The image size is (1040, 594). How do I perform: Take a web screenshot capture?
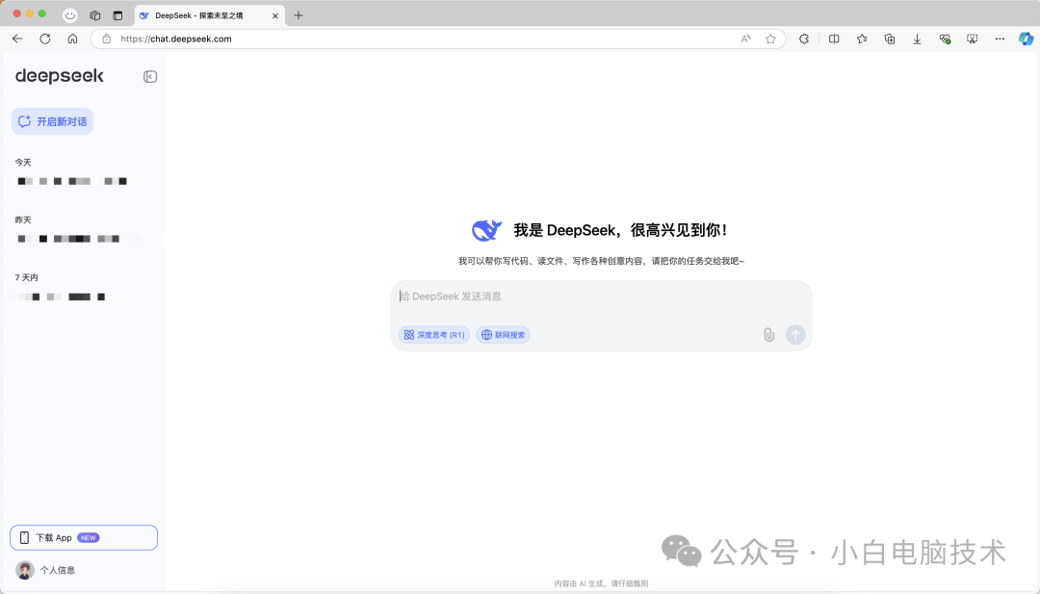click(x=972, y=39)
